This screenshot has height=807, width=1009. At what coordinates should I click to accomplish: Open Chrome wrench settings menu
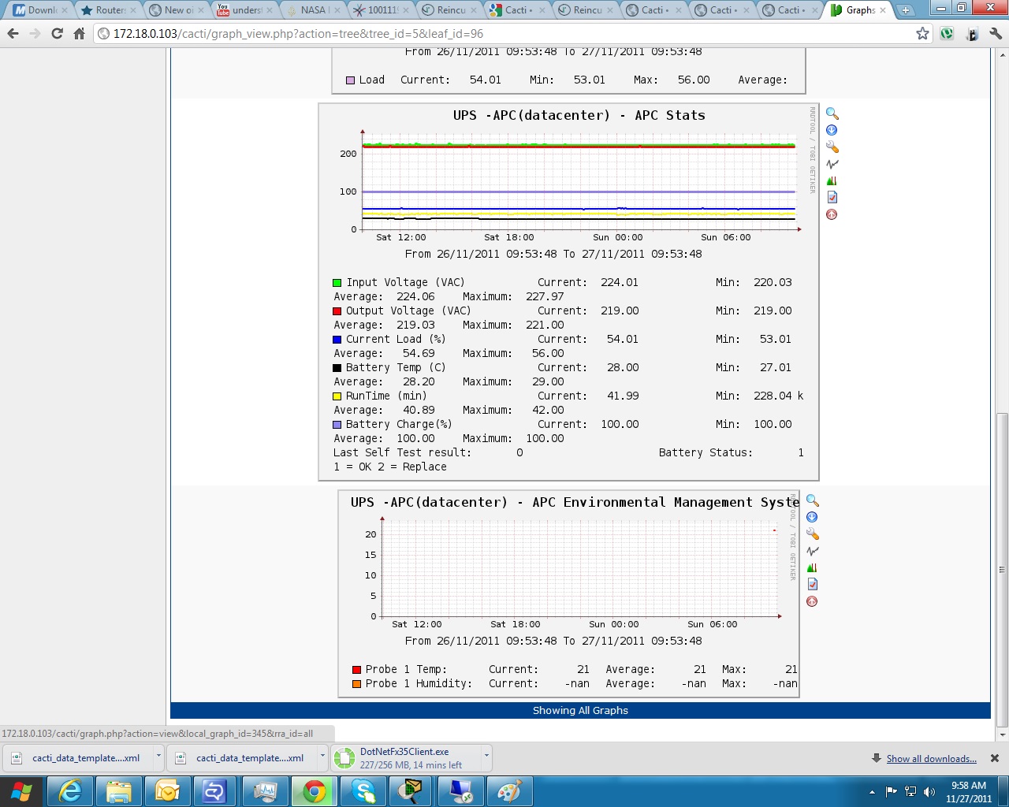[995, 33]
